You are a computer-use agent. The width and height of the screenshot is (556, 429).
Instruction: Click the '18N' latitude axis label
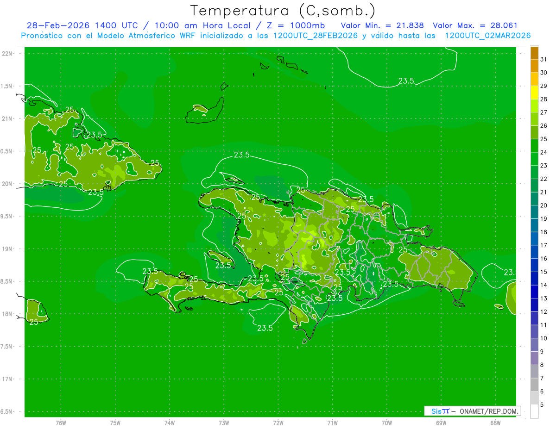pyautogui.click(x=7, y=314)
